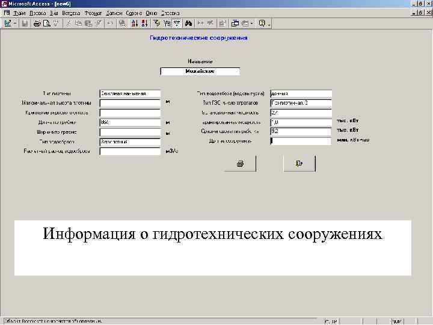Screen dimensions: 433x325
Task: Show the Database Window icon
Action: tap(235, 23)
